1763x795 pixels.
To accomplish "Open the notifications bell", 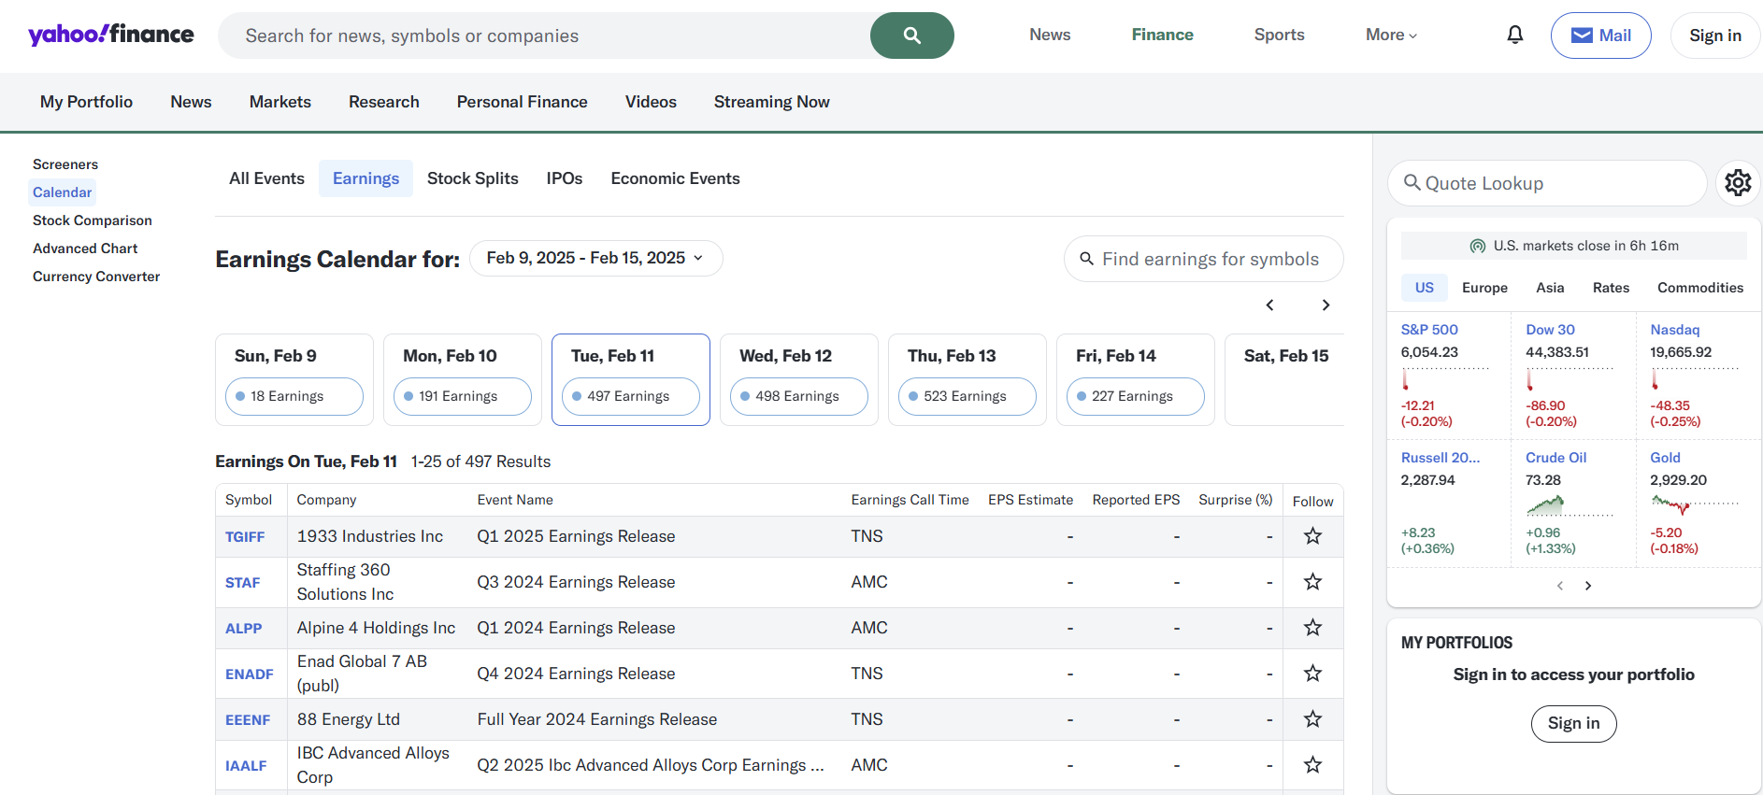I will coord(1515,35).
